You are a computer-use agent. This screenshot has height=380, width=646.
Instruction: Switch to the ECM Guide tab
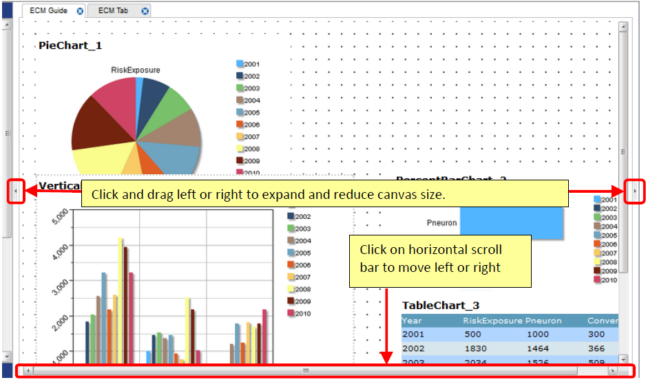49,11
